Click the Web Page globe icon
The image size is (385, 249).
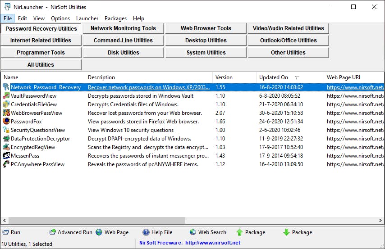pyautogui.click(x=99, y=232)
